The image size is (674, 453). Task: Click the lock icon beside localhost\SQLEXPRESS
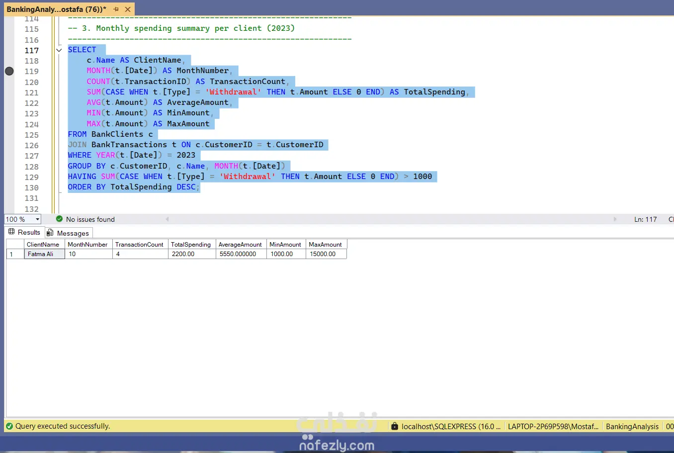click(395, 426)
